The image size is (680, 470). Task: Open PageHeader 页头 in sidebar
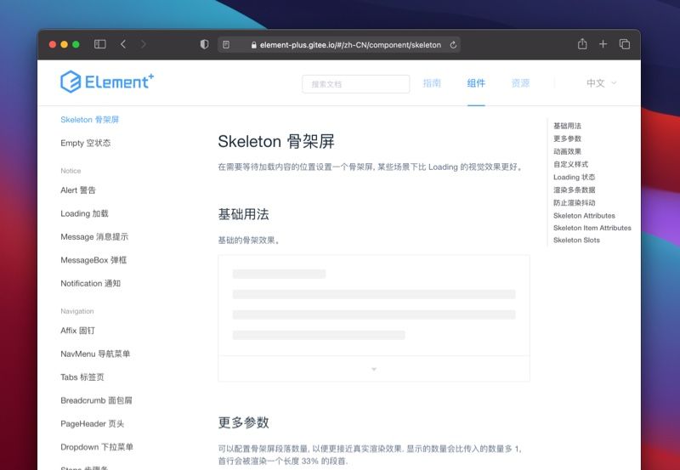point(93,424)
